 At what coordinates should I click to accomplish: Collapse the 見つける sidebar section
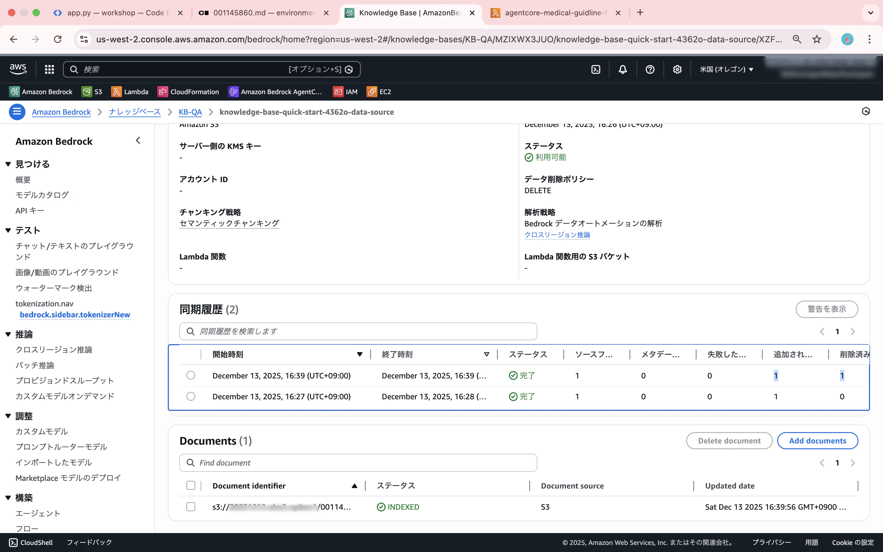pos(8,164)
